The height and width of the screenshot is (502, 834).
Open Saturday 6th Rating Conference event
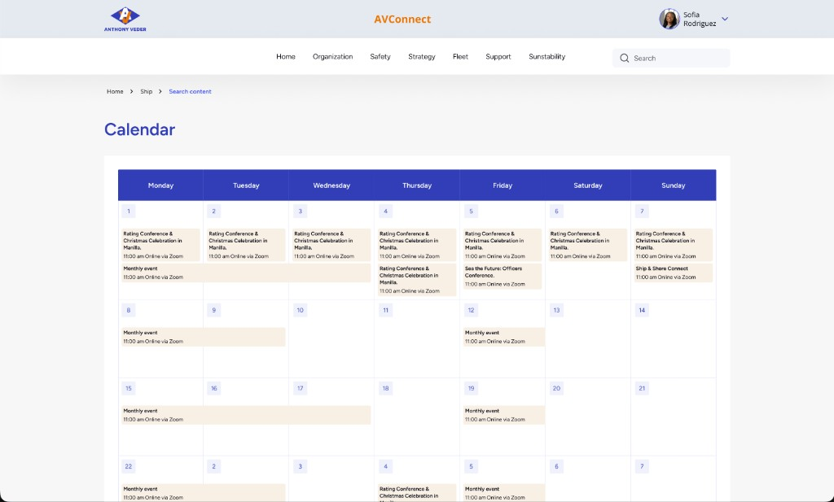pos(588,245)
